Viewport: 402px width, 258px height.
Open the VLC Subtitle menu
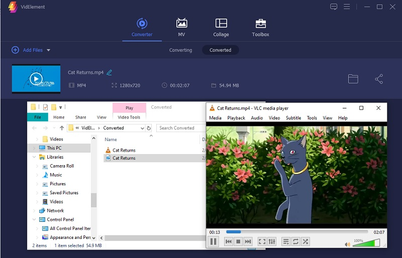[293, 118]
